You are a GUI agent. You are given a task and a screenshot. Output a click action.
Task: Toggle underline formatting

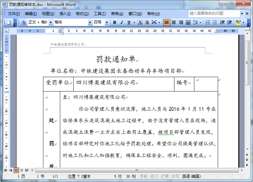click(x=128, y=22)
